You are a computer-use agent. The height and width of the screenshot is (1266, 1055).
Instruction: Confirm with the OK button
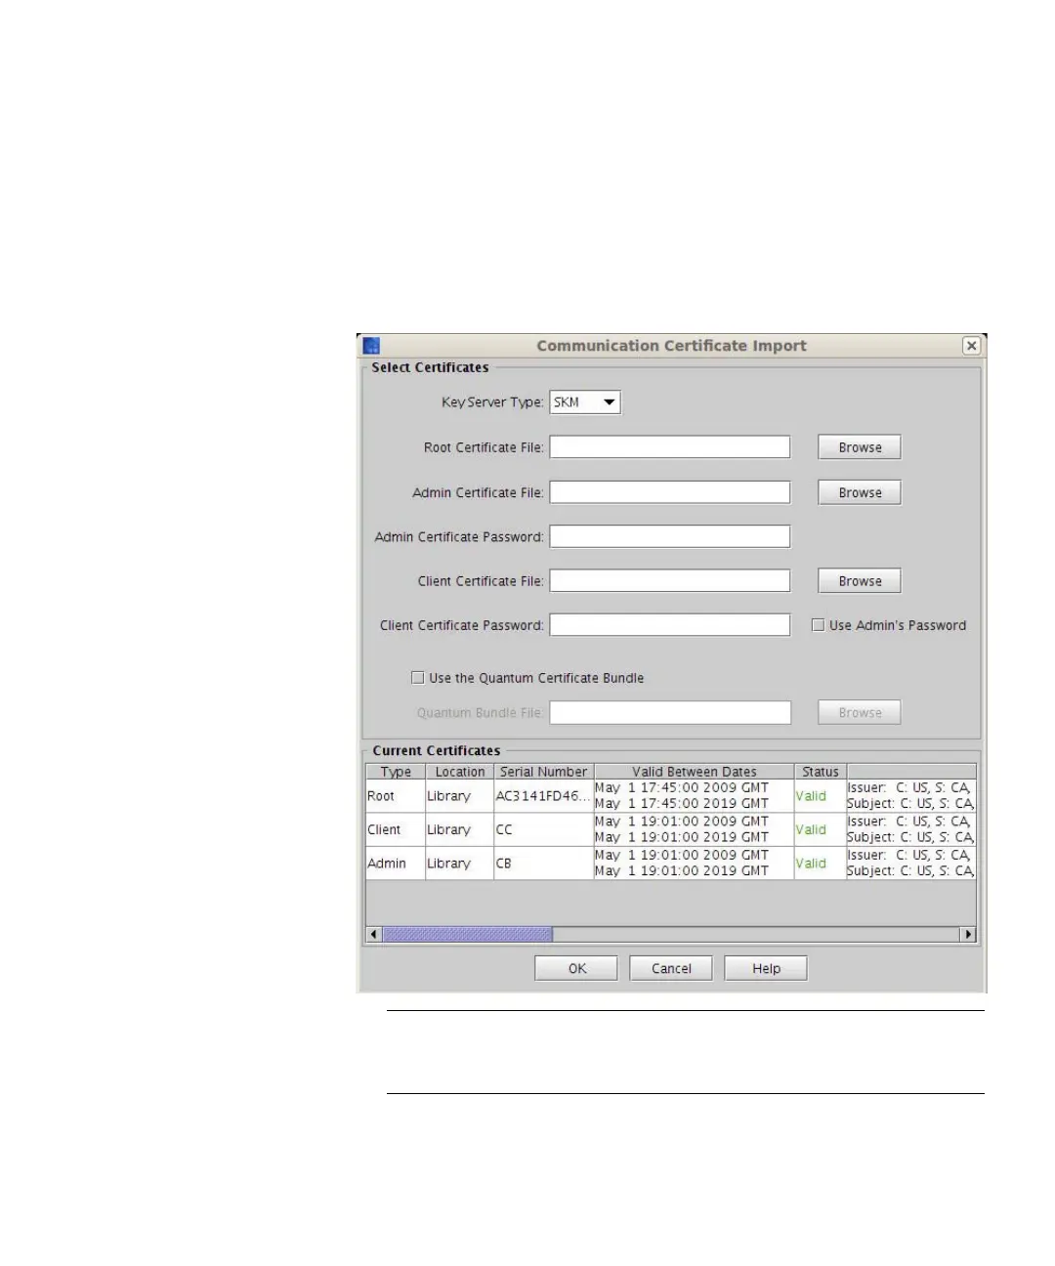click(576, 968)
